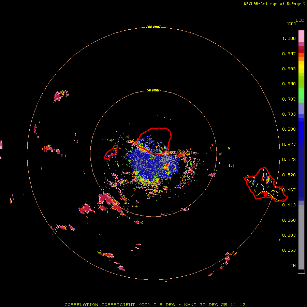Click the 0.627 scale value
307x307 pixels.
(289, 145)
